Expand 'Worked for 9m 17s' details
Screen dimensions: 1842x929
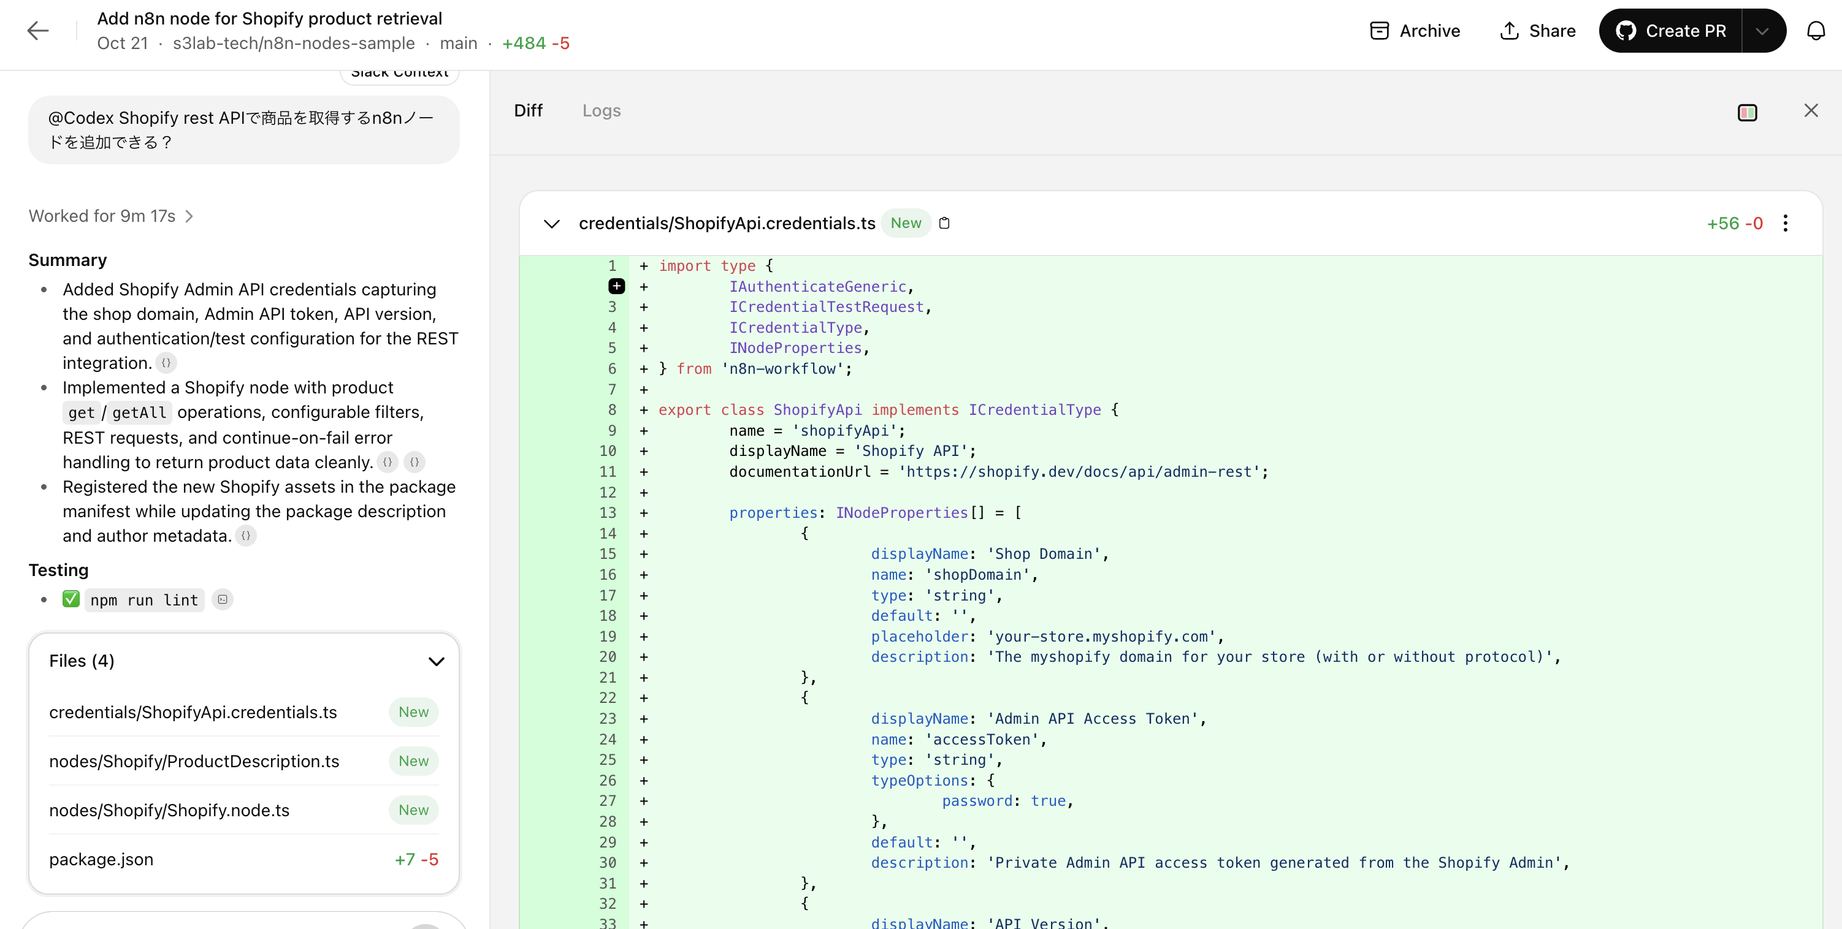(x=111, y=216)
